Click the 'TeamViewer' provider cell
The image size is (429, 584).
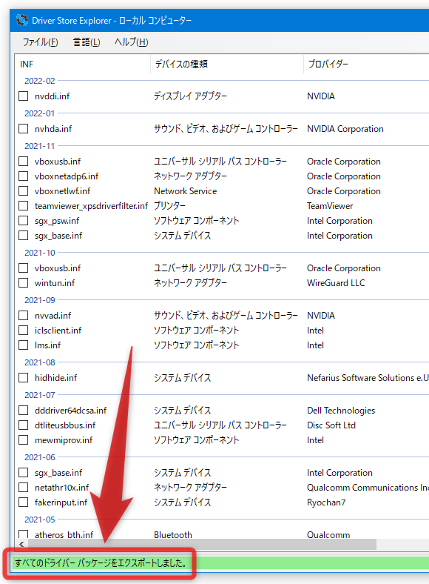330,206
